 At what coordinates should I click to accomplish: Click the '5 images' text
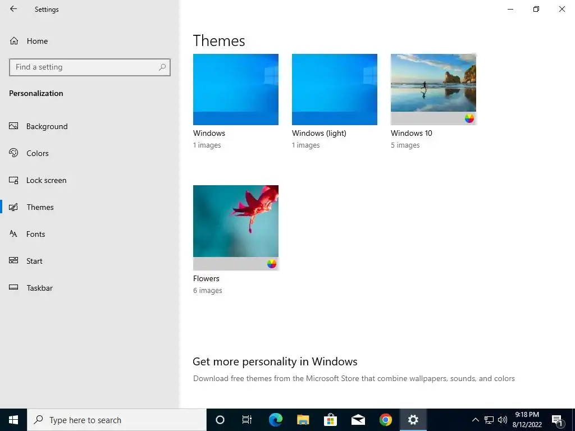(405, 145)
